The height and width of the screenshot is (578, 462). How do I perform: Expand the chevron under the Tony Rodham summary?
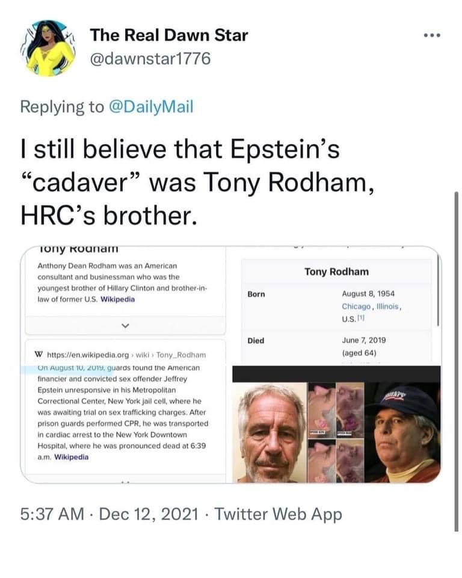point(125,325)
